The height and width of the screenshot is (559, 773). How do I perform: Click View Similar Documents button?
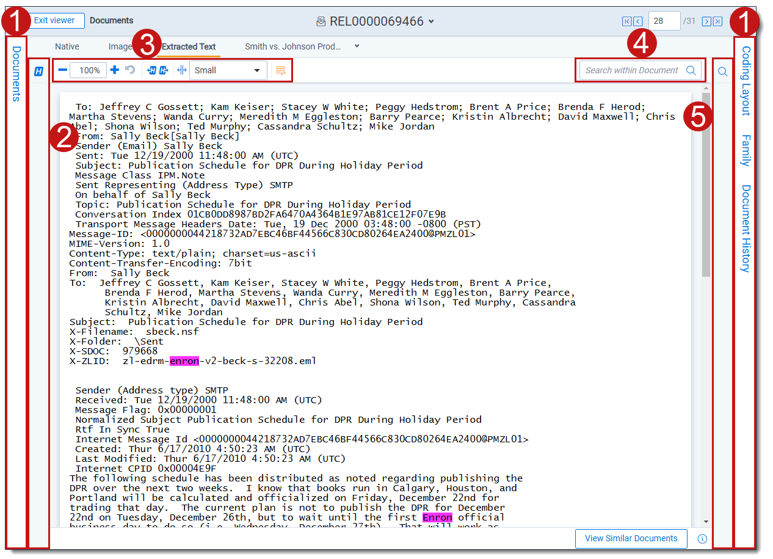coord(631,539)
